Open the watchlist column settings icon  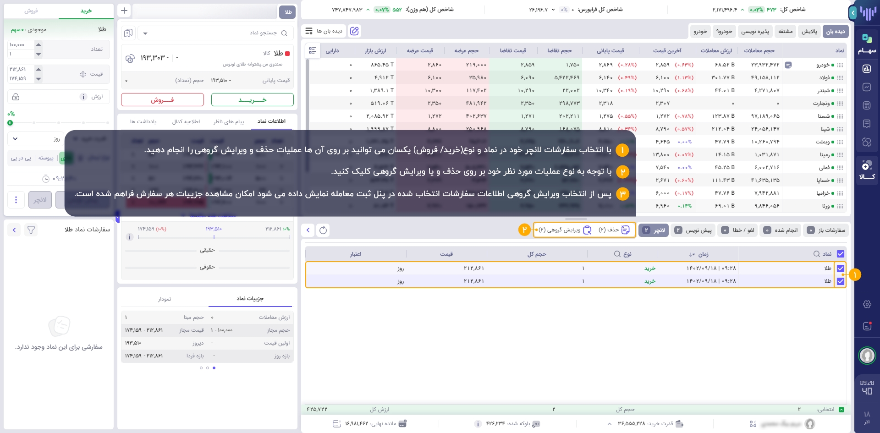coord(313,51)
